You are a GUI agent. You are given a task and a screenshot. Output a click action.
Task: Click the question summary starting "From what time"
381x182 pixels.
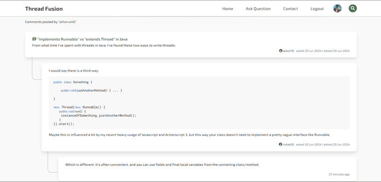(x=104, y=45)
